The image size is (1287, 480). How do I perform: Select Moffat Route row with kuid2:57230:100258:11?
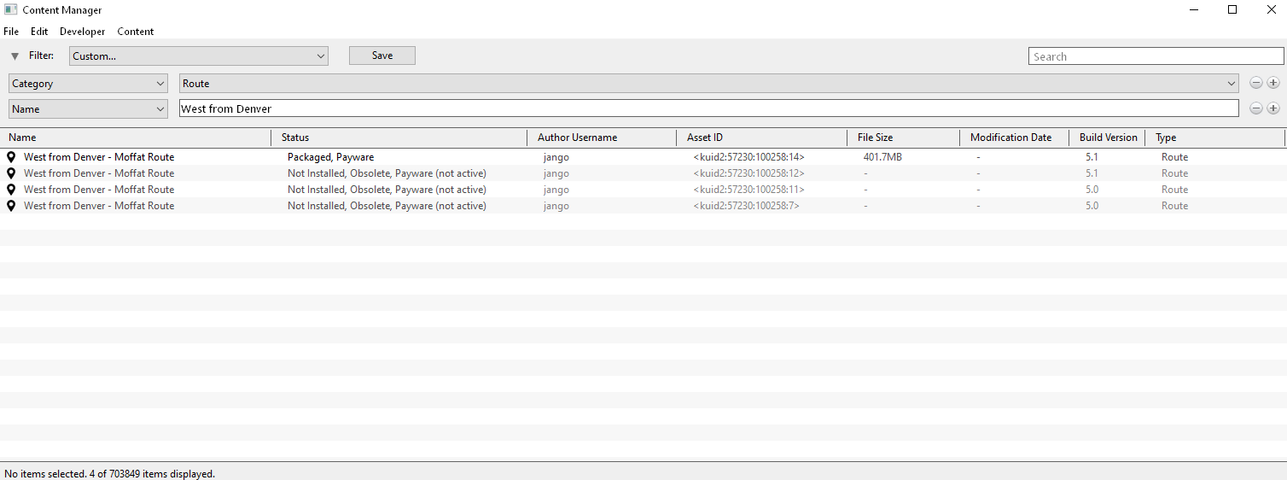[643, 190]
